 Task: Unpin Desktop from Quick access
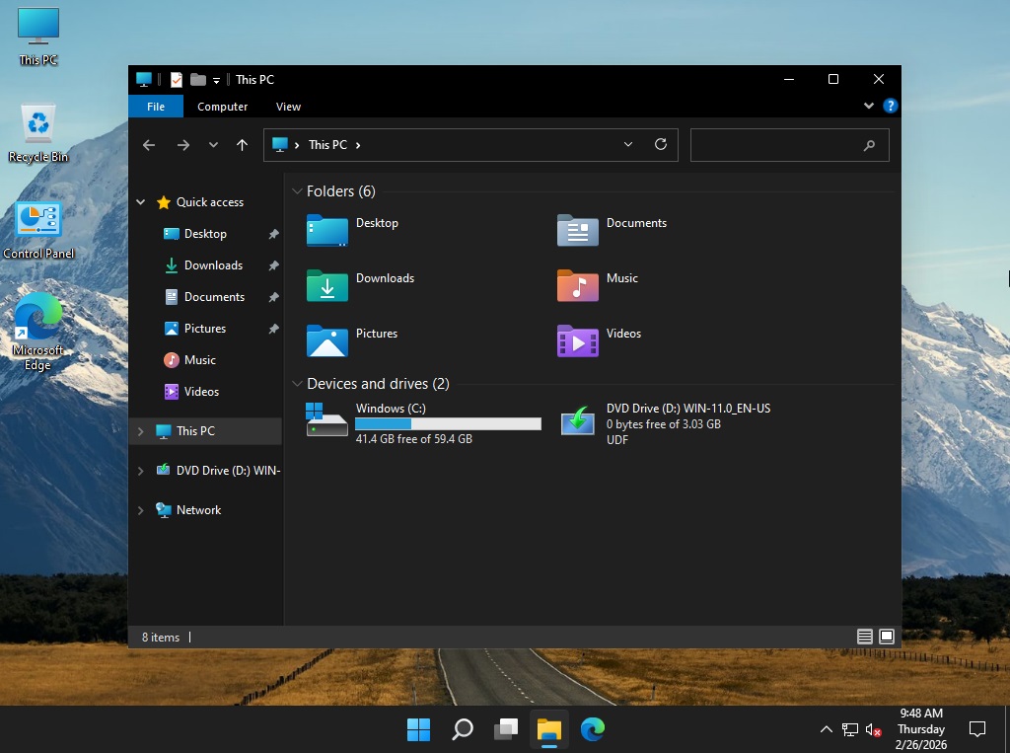[x=273, y=234]
